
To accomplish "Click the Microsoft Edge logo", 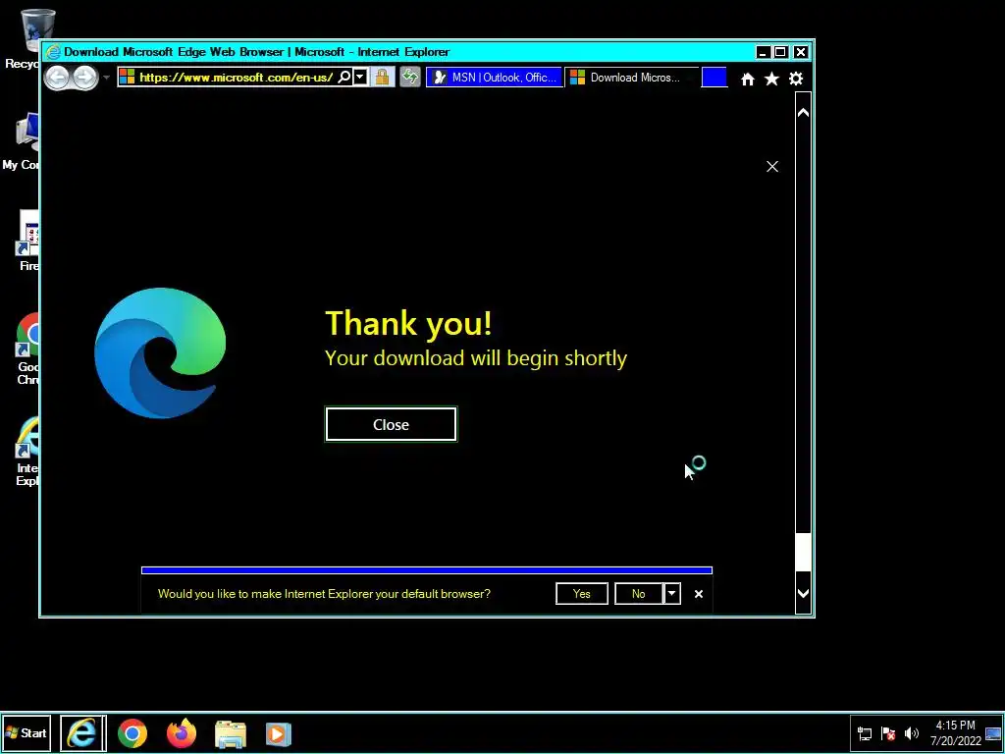I will (160, 353).
